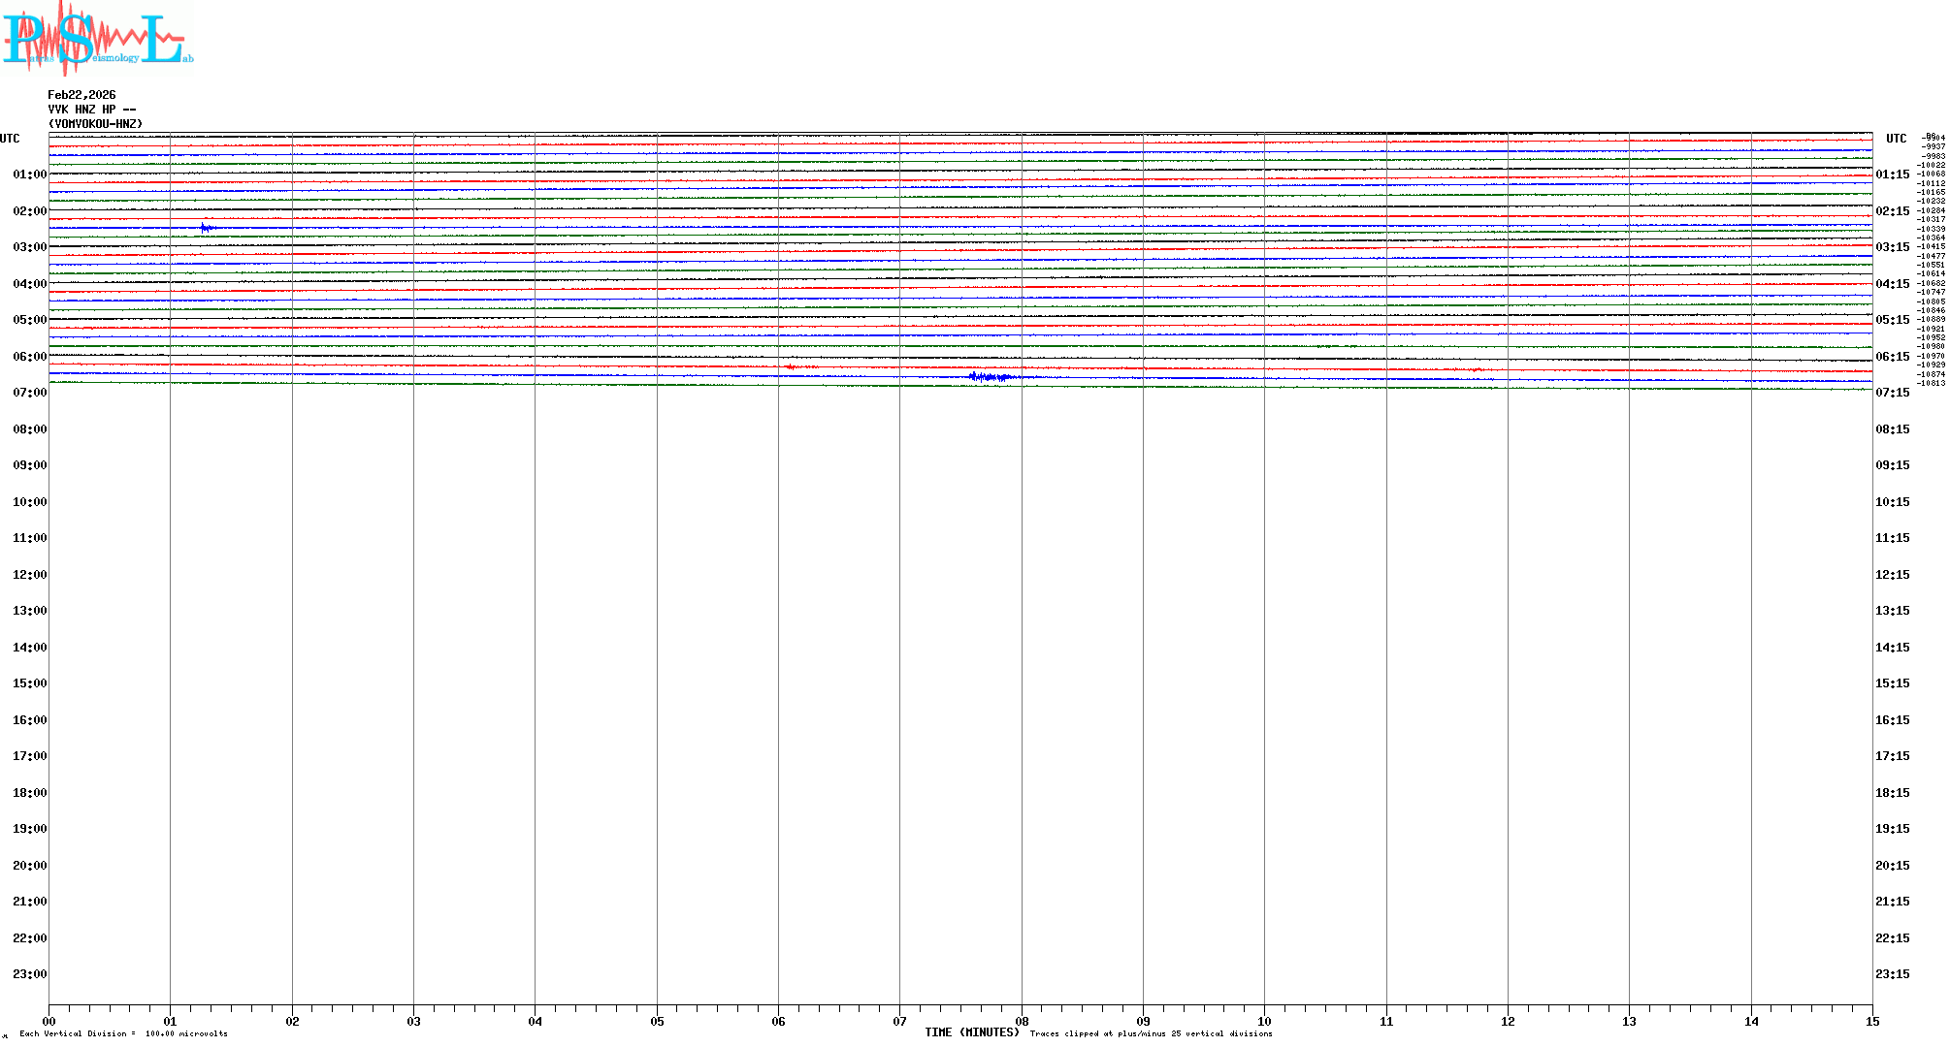The height and width of the screenshot is (1047, 1950).
Task: Click the vertical division microvolts footnote
Action: tap(123, 1033)
